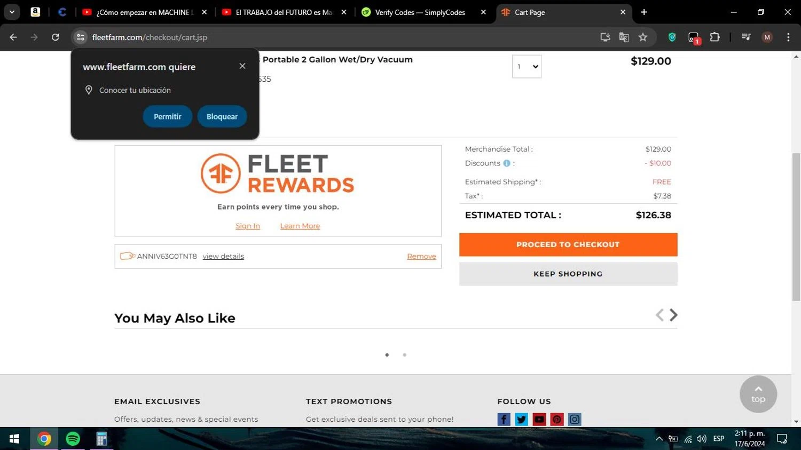Click the Fleet Rewards logo
Screen dimensions: 801x450
tap(278, 173)
